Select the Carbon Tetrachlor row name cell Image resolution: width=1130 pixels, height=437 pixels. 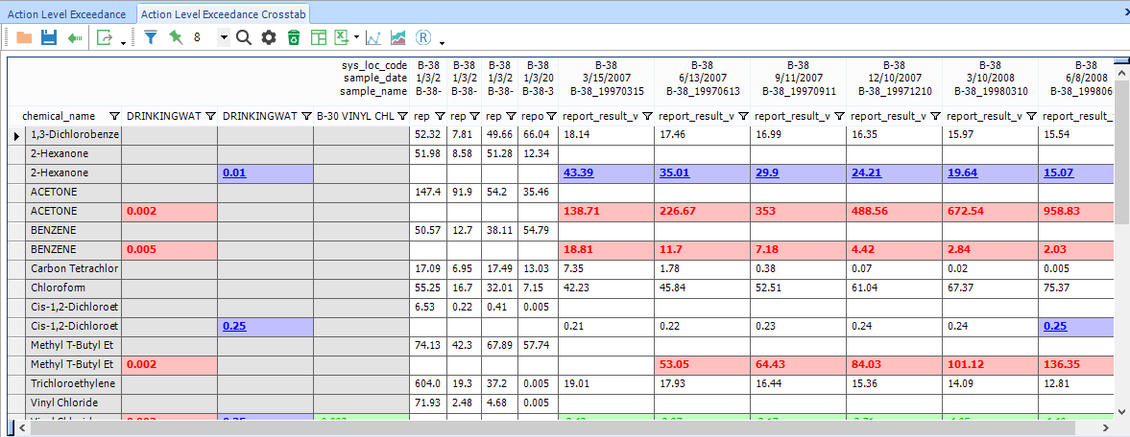(74, 268)
